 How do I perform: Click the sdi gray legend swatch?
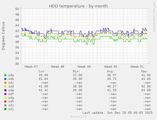tap(5, 105)
